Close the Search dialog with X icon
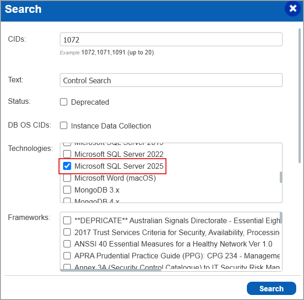304x300 pixels. pos(293,9)
